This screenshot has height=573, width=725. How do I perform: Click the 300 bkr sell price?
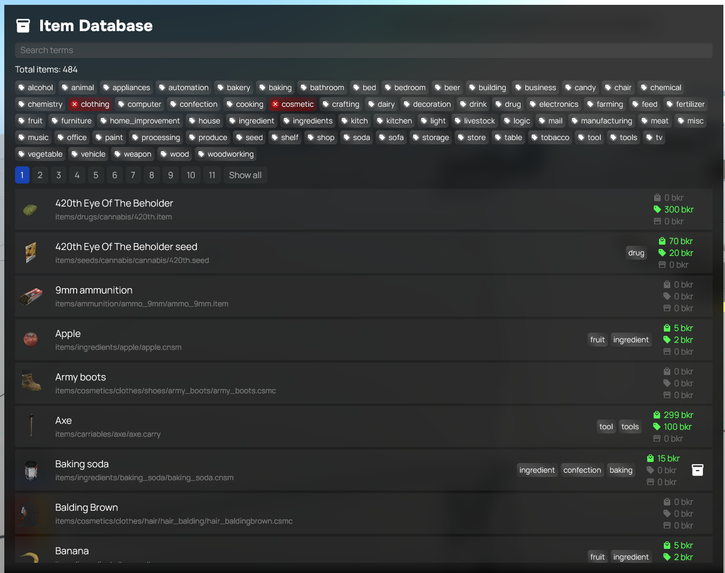click(673, 209)
